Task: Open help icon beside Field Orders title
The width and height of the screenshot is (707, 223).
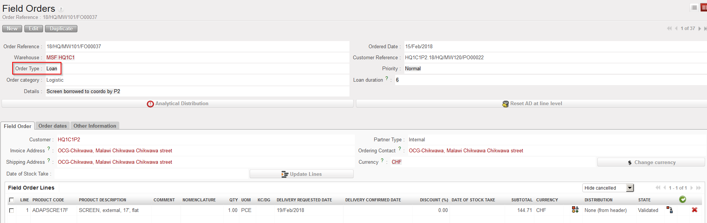Action: [61, 9]
